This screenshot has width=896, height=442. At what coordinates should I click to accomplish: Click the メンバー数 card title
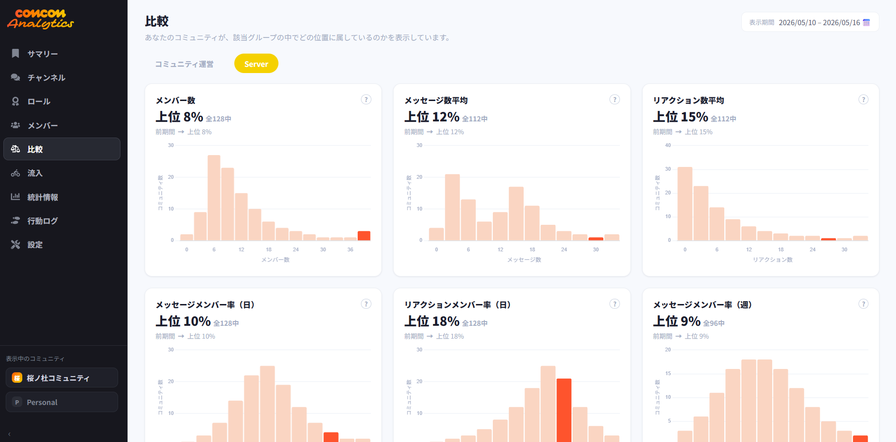tap(176, 101)
